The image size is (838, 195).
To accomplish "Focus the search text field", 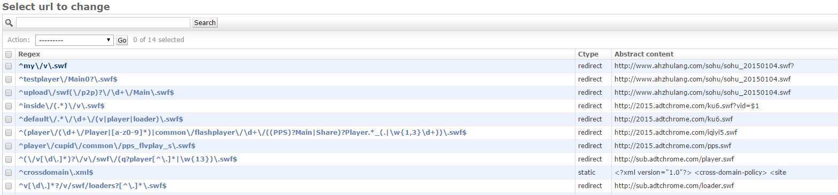I will coord(103,22).
